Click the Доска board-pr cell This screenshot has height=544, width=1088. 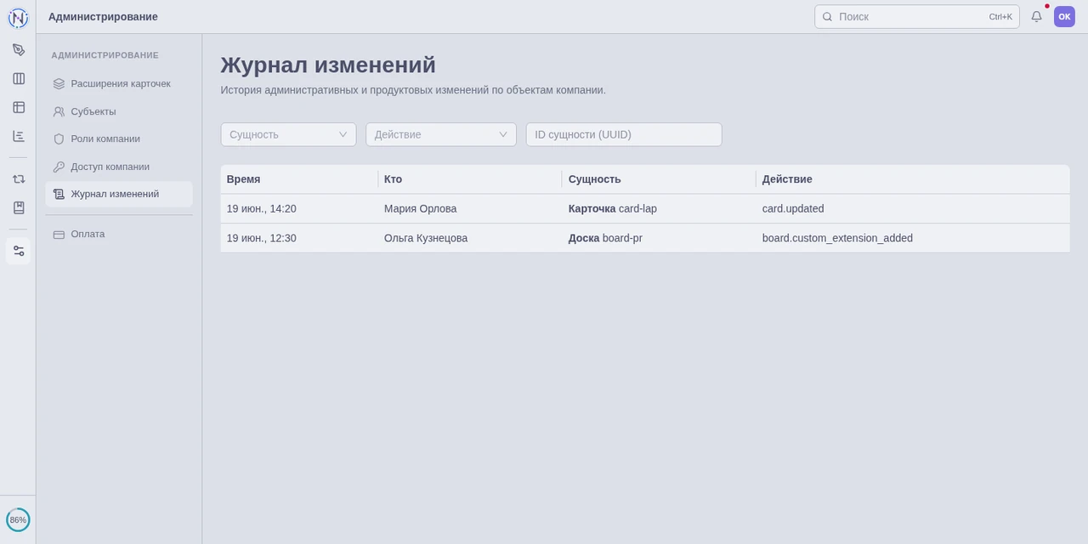tap(659, 238)
